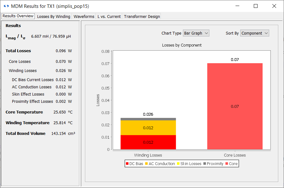Screen dimensions: 284x188
Task: Click the yellow Skin Losses legend swatch
Action: click(x=178, y=164)
